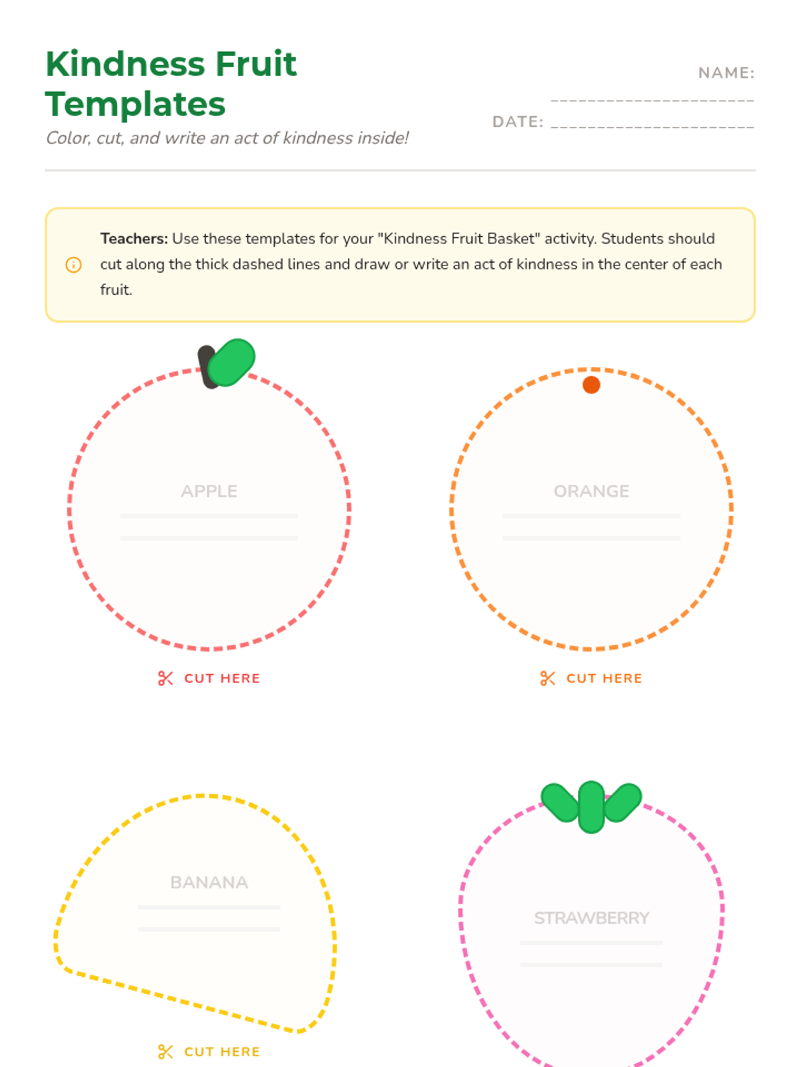Click the first writing line in the orange
Image resolution: width=800 pixels, height=1067 pixels.
click(591, 515)
